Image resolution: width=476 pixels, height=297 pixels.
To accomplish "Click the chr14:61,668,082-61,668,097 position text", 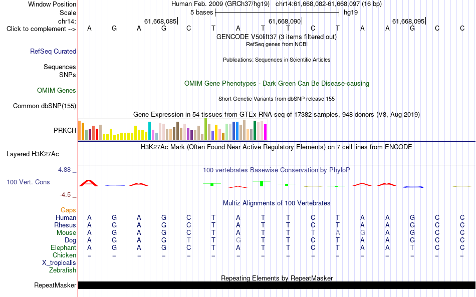I will pyautogui.click(x=329, y=4).
